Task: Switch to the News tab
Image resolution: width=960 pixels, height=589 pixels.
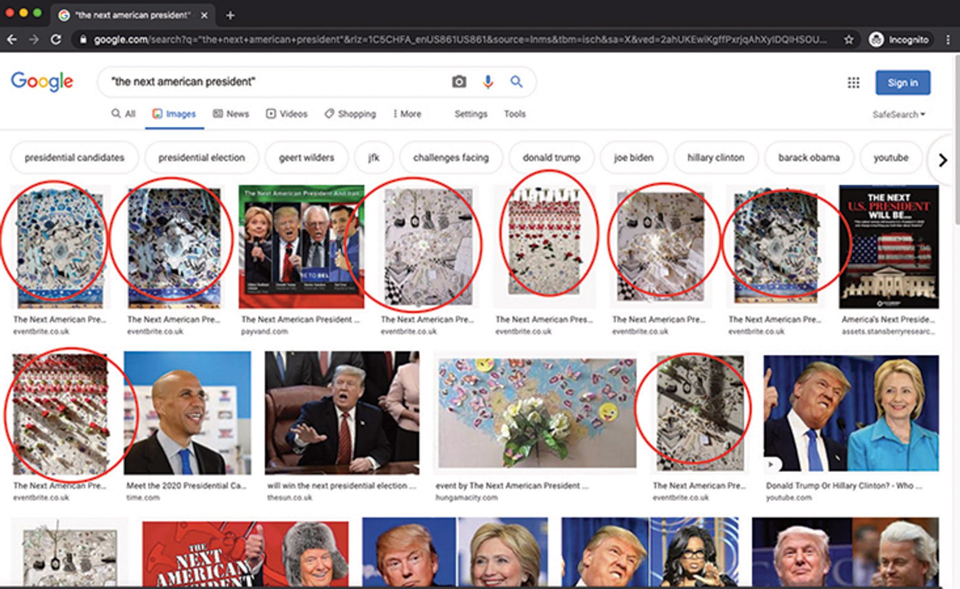Action: (x=231, y=114)
